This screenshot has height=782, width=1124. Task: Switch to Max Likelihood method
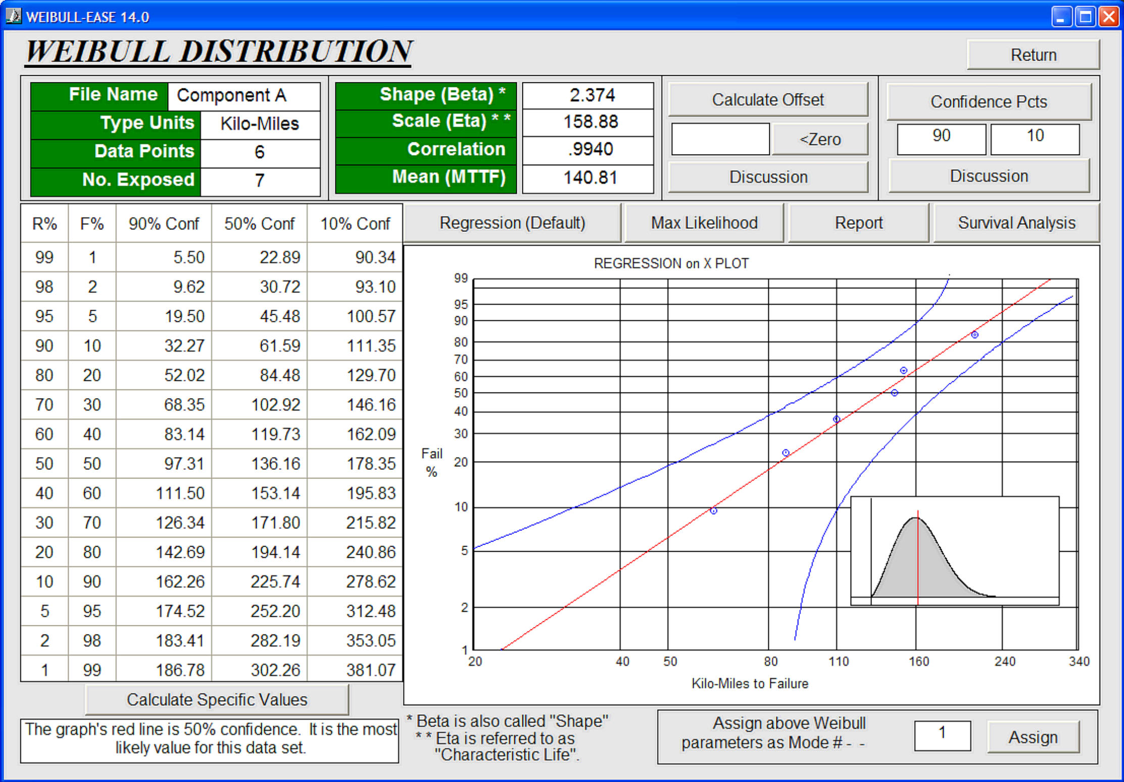[x=704, y=223]
